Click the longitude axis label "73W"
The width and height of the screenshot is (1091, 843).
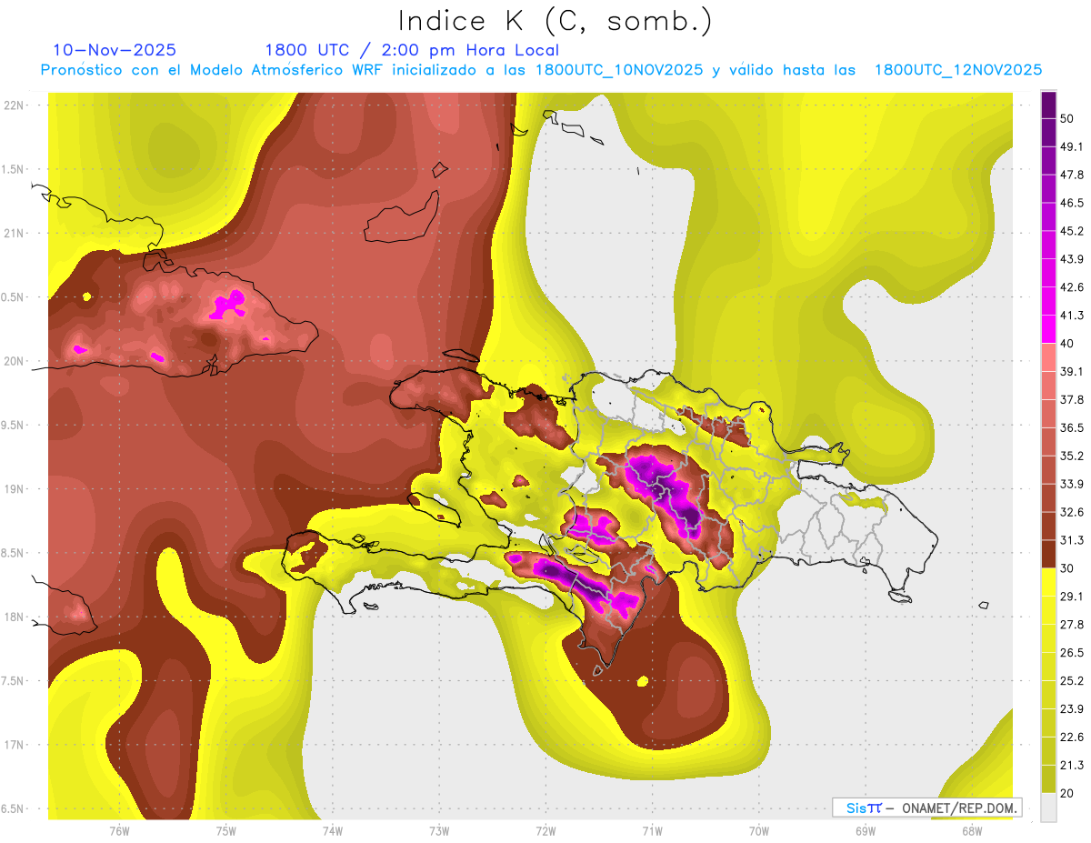click(x=439, y=830)
